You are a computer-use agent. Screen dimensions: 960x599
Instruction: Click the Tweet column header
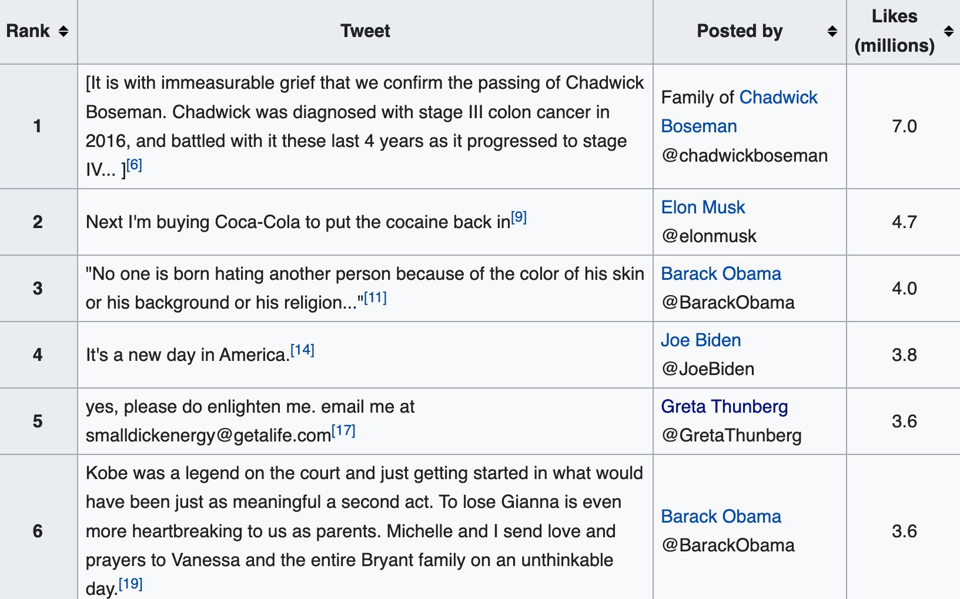tap(365, 32)
